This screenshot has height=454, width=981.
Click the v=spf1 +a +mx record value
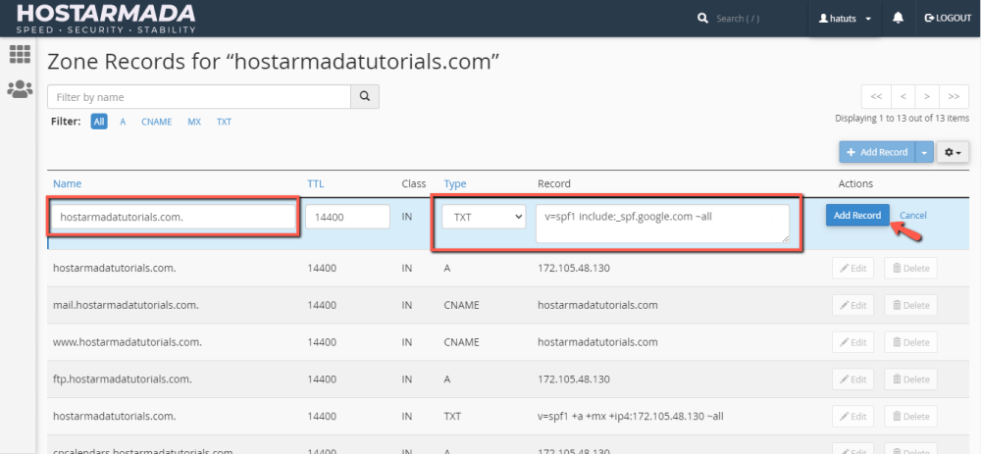[x=631, y=416]
